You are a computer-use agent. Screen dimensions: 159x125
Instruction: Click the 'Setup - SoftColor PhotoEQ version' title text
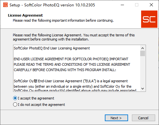tap(42, 5)
